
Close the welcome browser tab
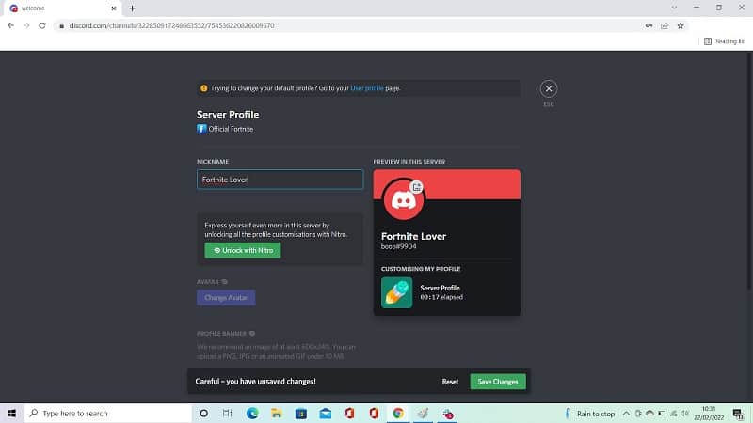coord(114,8)
